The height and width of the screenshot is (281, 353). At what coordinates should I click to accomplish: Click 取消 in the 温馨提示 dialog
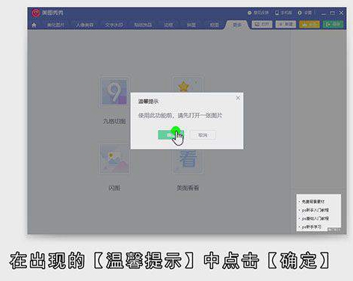coord(203,135)
